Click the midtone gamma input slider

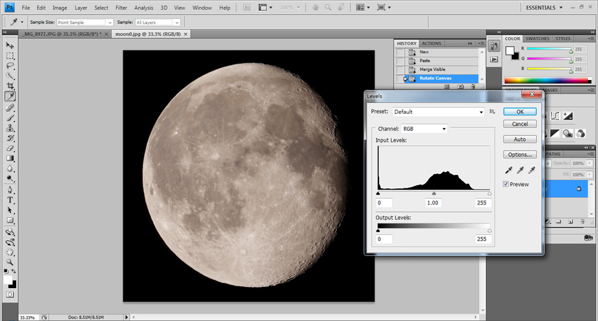click(x=434, y=194)
